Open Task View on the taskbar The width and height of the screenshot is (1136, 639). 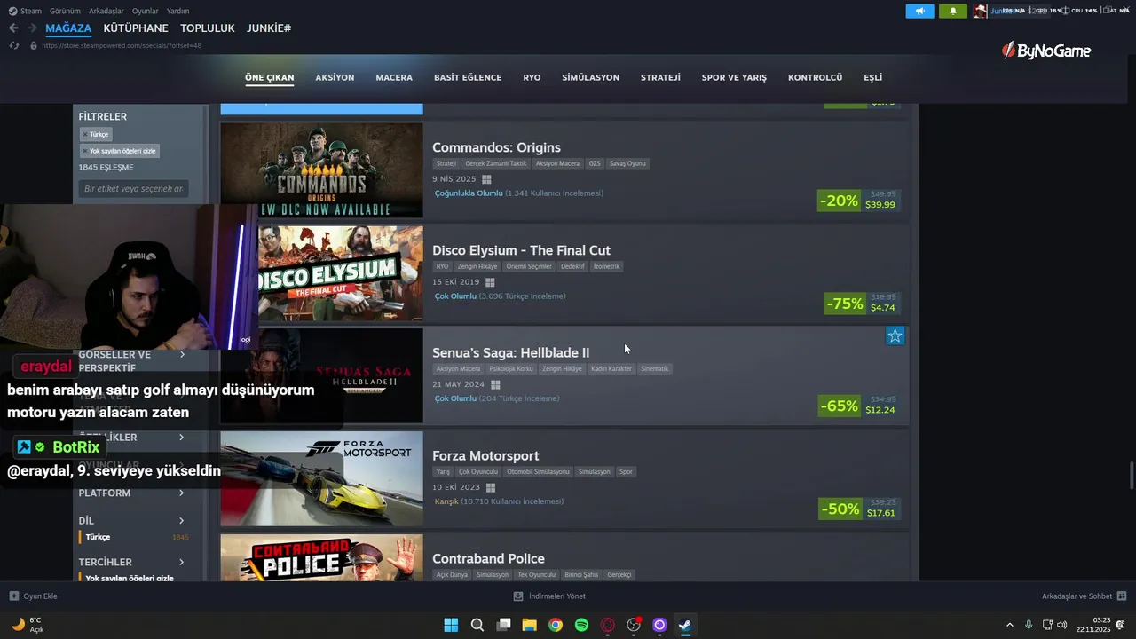pyautogui.click(x=503, y=625)
